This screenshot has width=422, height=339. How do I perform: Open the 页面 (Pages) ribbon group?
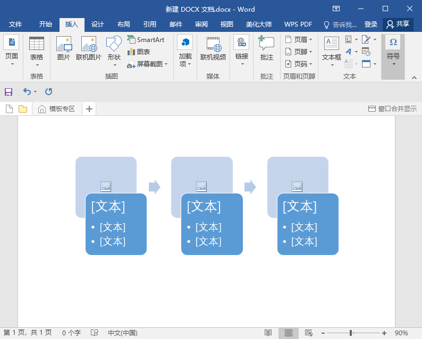pyautogui.click(x=11, y=50)
